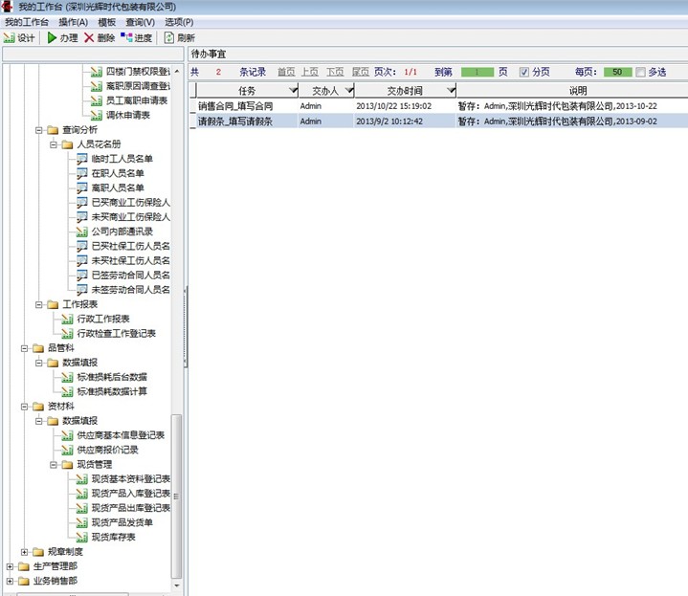Toggle the 分页 (paging) checkbox

click(523, 72)
